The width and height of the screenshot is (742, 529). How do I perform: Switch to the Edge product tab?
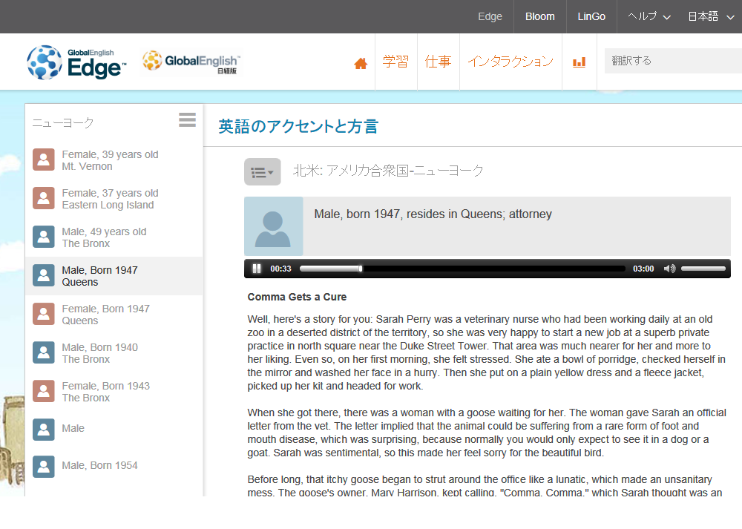coord(490,16)
